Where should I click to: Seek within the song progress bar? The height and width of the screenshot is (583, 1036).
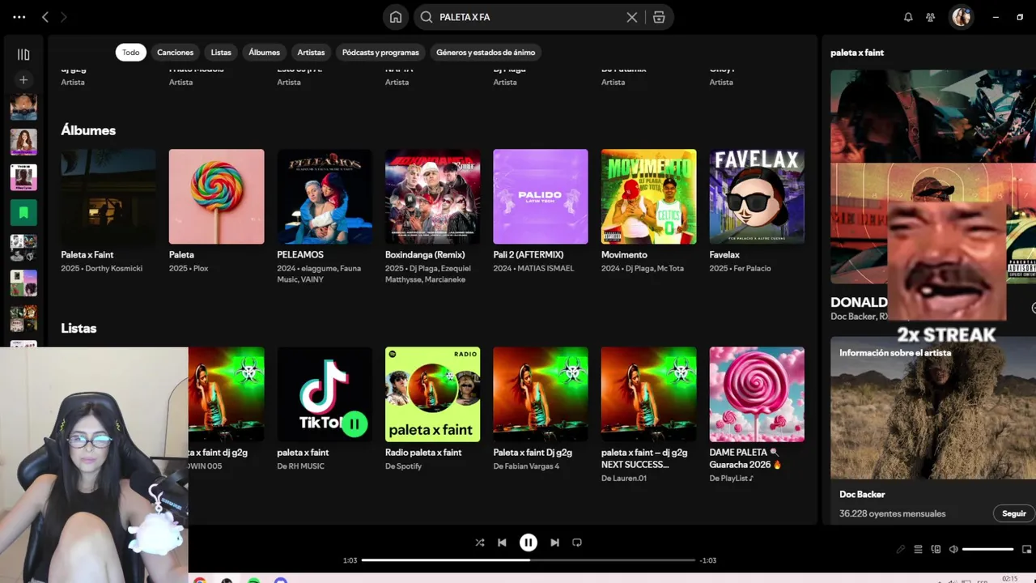tap(529, 560)
